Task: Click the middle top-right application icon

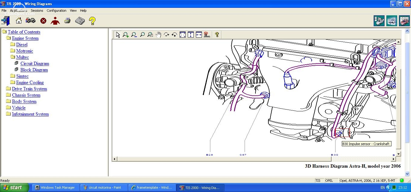Action: pos(392,21)
